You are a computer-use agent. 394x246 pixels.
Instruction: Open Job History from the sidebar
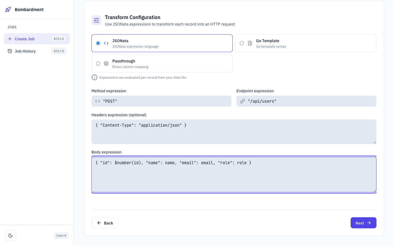[x=25, y=51]
